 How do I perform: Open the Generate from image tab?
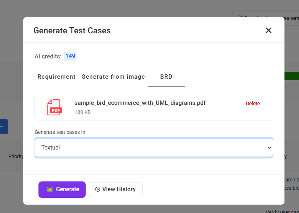tap(113, 77)
